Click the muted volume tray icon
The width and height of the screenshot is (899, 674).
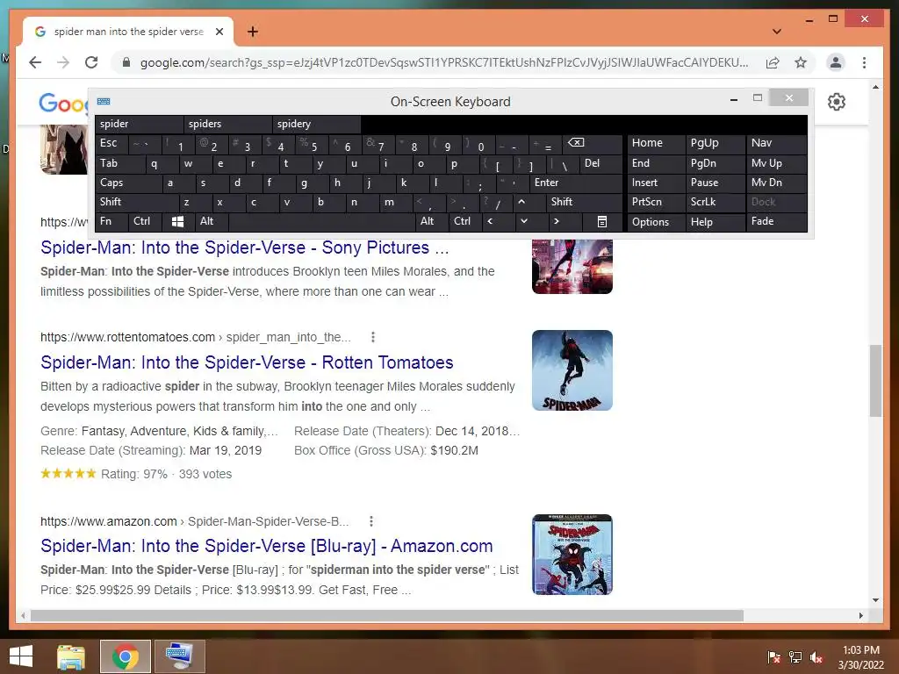(x=816, y=656)
